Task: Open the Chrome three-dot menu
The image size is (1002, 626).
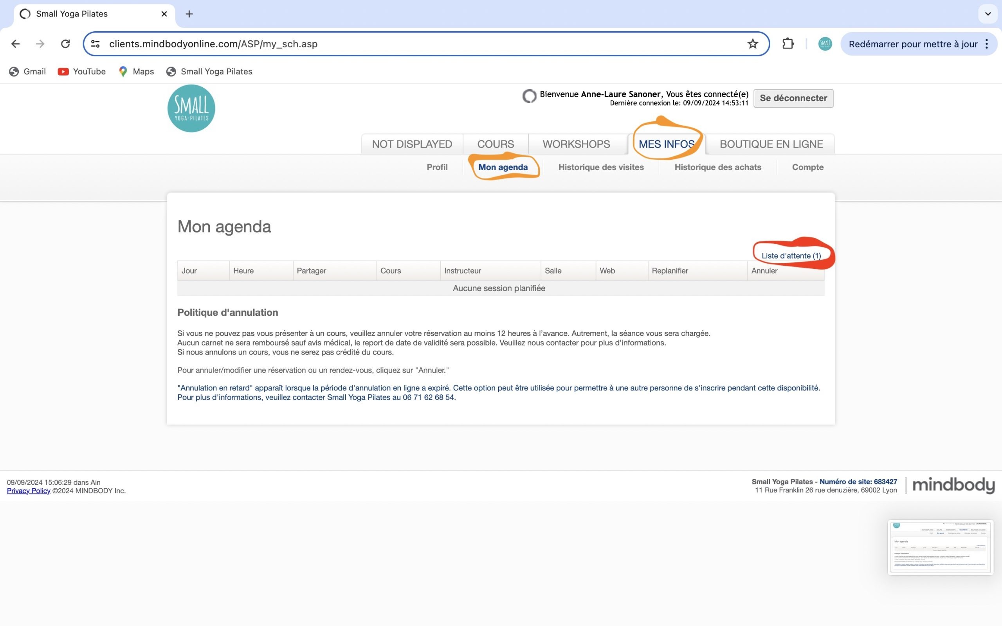Action: pyautogui.click(x=987, y=44)
